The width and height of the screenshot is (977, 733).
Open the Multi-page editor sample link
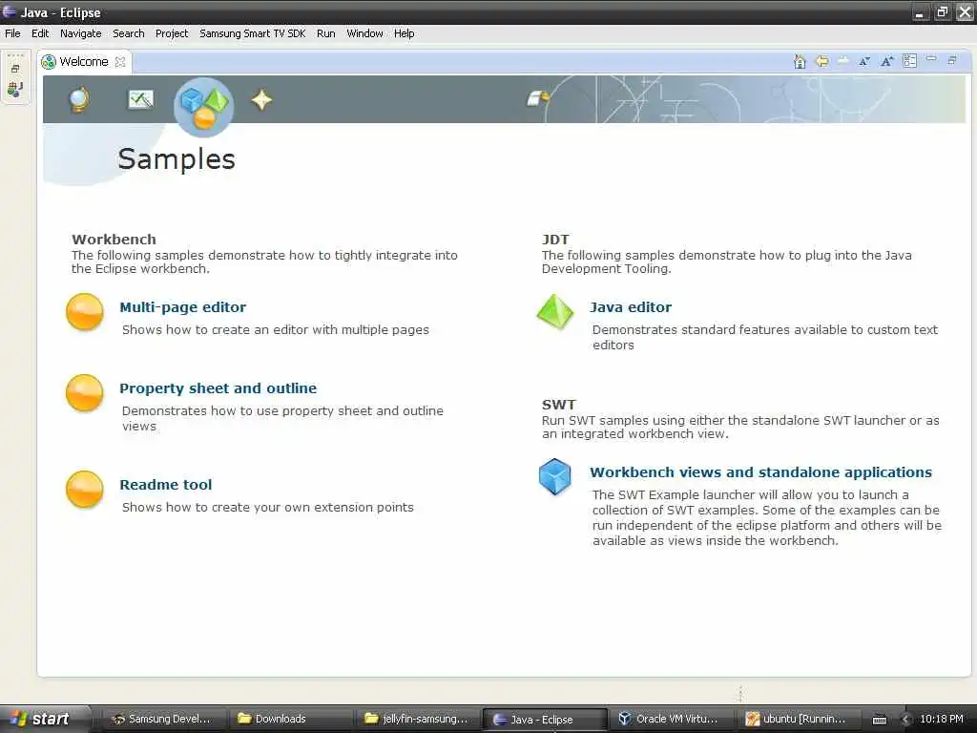[x=182, y=306]
